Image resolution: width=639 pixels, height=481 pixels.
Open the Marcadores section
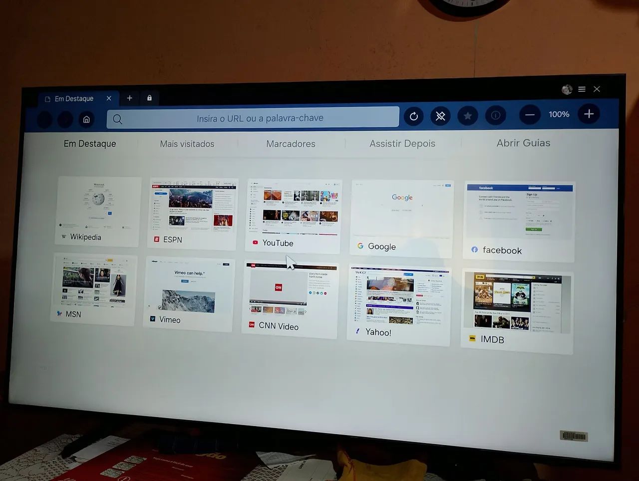click(x=291, y=144)
